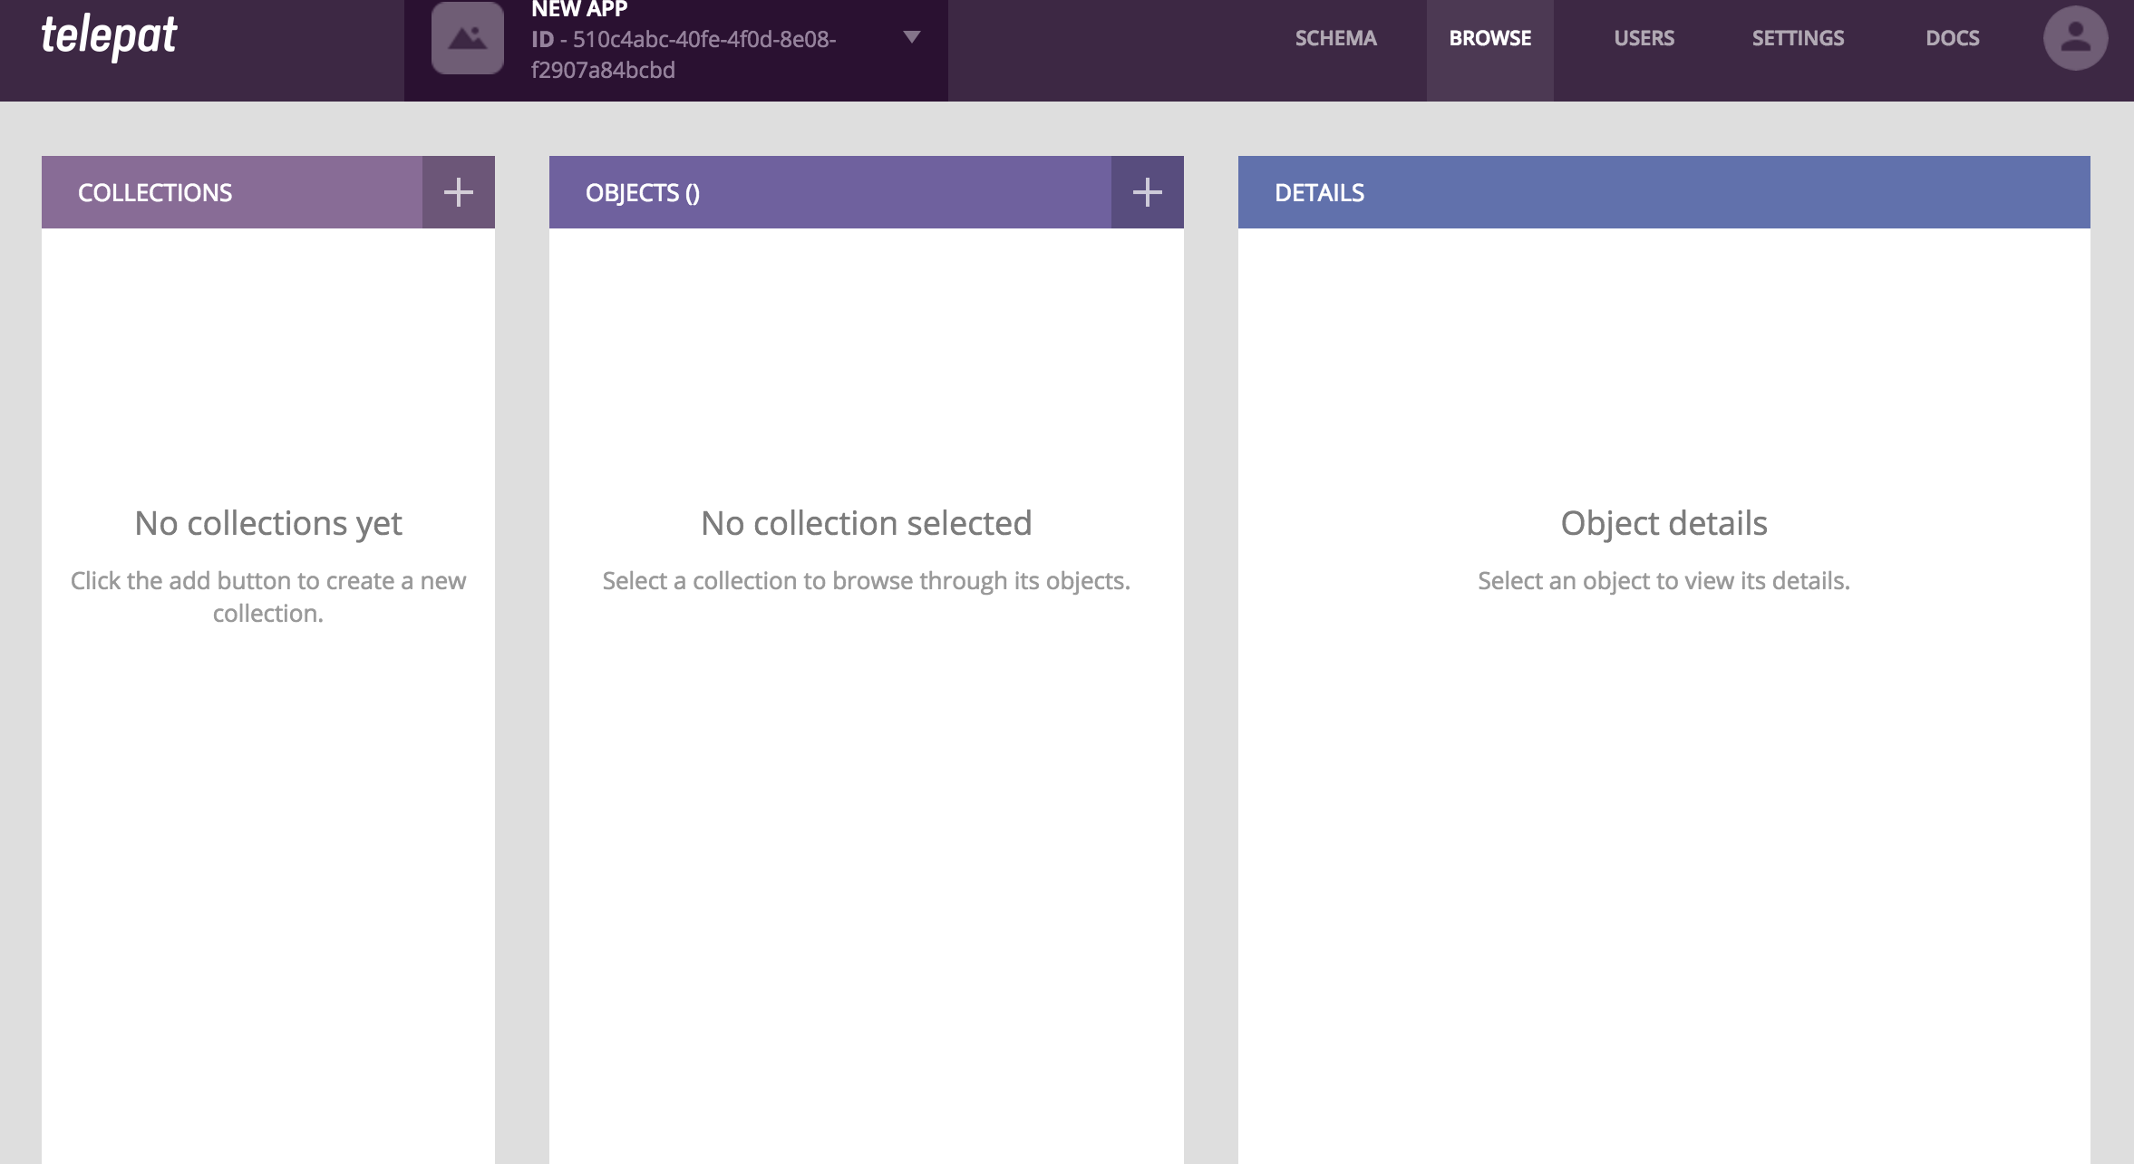Open the user profile avatar icon
This screenshot has height=1164, width=2134.
click(x=2074, y=38)
